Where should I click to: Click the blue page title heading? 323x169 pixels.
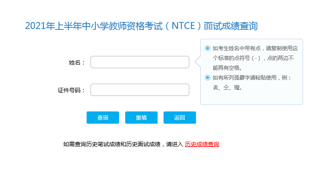click(x=141, y=26)
